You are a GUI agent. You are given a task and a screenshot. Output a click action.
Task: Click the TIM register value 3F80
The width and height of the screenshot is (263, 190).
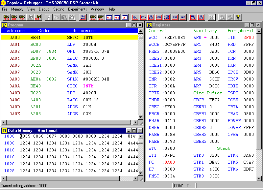[x=249, y=38]
